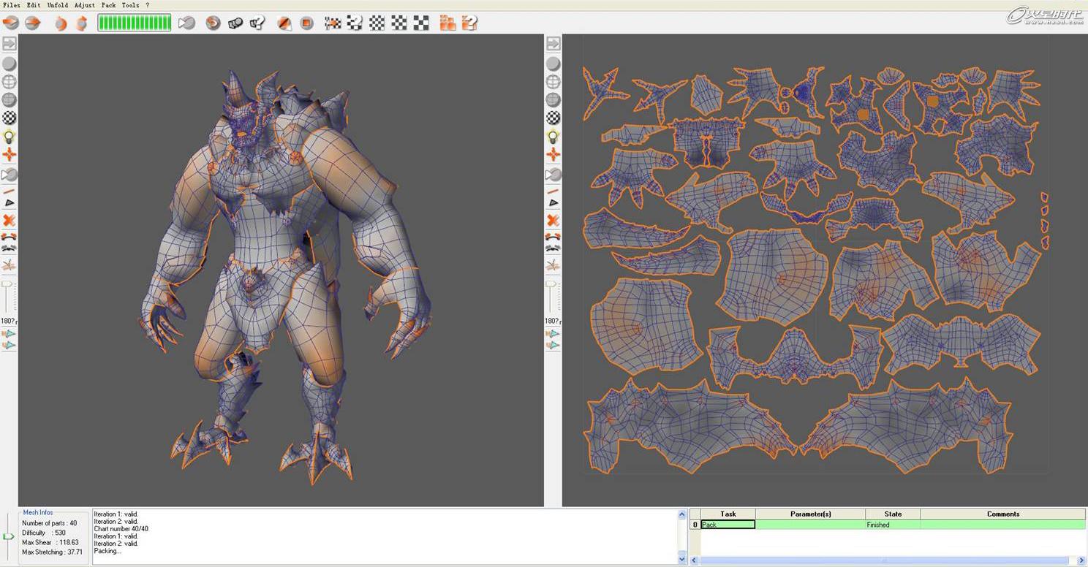This screenshot has width=1088, height=567.
Task: Click the top toolbar's orange stacked-boxes pack icon without question mark
Action: (447, 23)
